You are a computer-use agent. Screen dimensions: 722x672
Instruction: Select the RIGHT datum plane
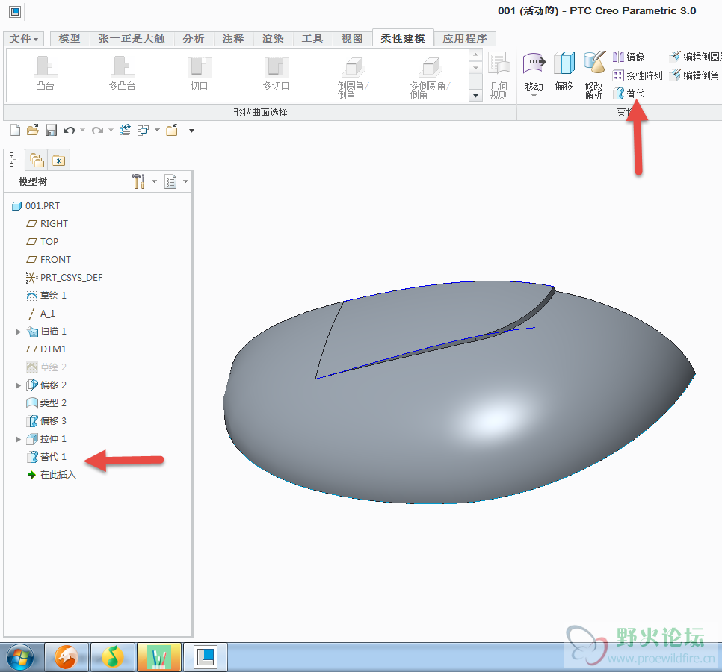47,224
